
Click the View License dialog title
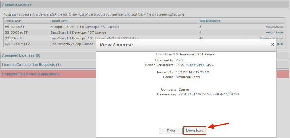116,45
